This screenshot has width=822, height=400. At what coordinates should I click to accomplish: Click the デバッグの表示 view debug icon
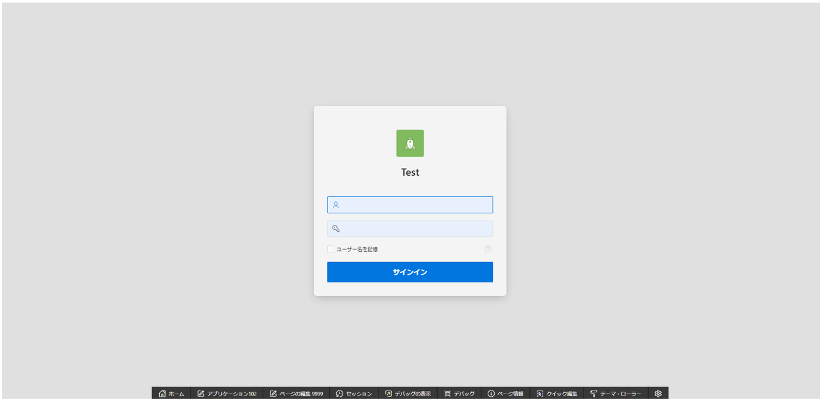click(388, 393)
